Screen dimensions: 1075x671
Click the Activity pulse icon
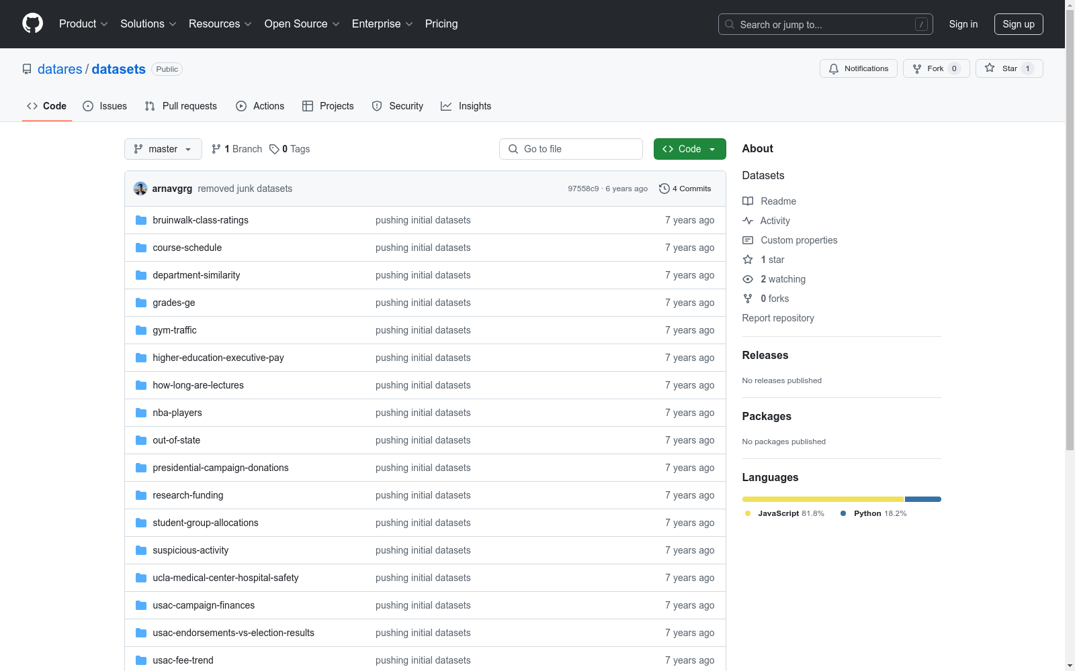pos(748,221)
